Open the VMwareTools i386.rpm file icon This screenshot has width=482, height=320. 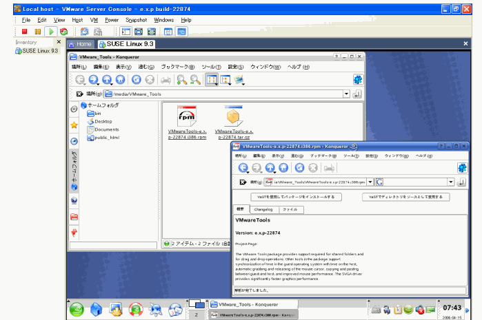click(x=186, y=116)
